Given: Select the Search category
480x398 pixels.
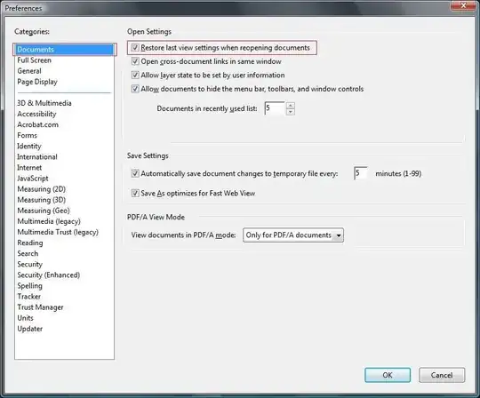Looking at the screenshot, I should 28,253.
